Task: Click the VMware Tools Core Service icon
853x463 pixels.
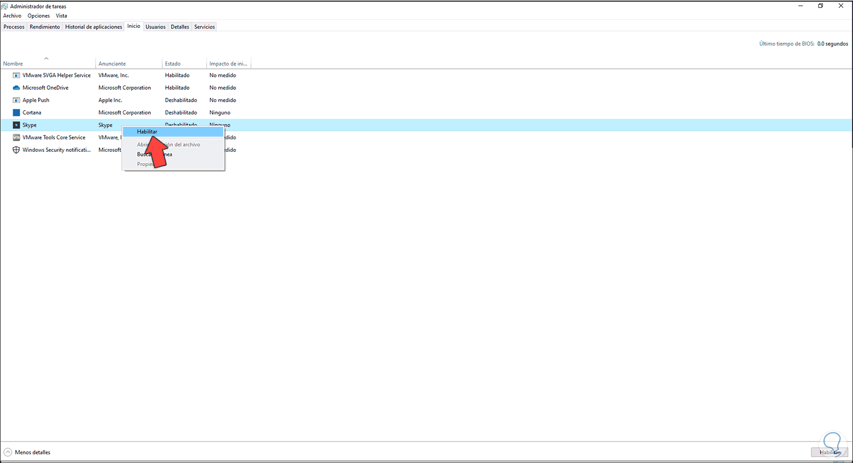Action: point(16,138)
